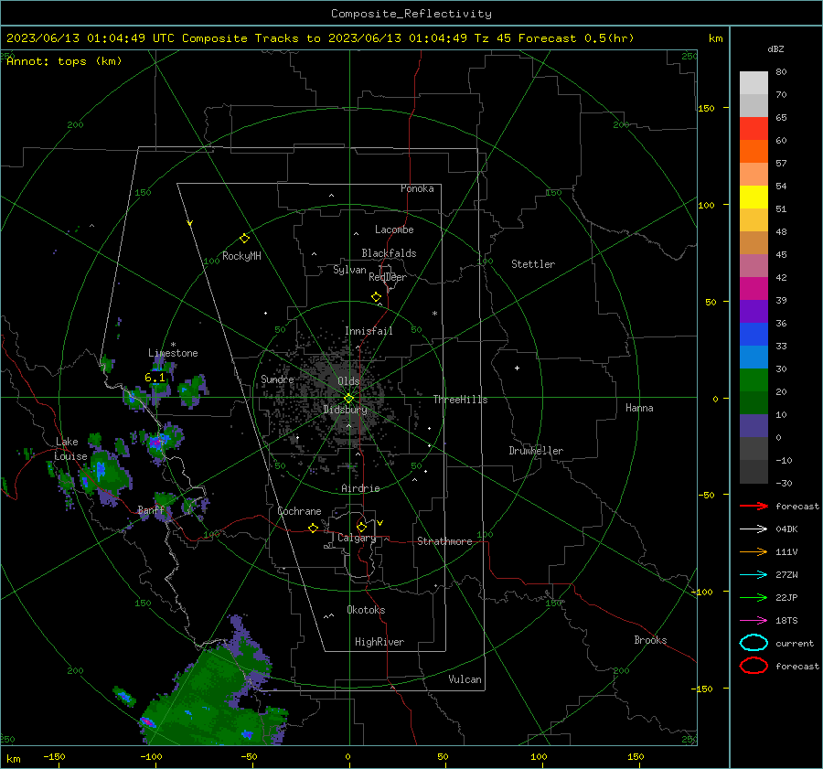Click the yellow diamond marker near Cochrane
The image size is (823, 769).
click(313, 528)
